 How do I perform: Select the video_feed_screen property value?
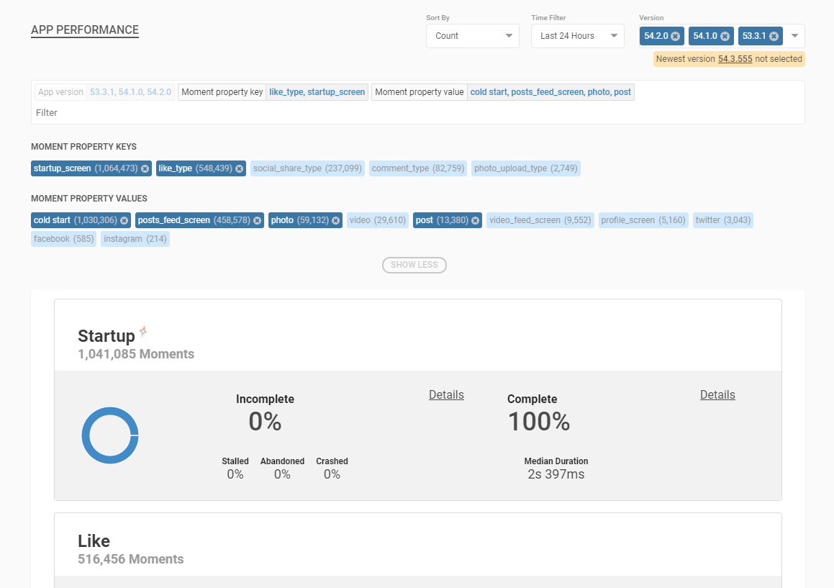[x=540, y=220]
